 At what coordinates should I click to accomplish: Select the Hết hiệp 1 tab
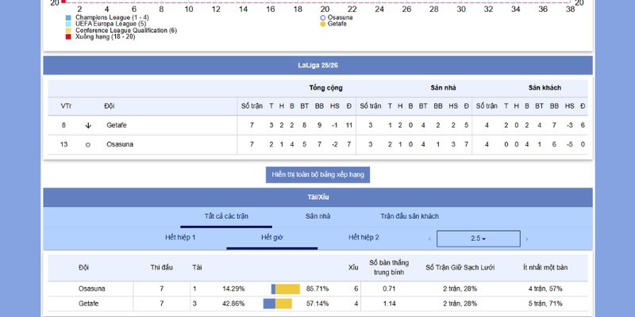(x=180, y=238)
